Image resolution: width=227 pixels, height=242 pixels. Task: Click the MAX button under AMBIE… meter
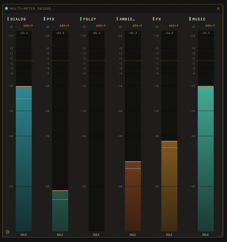click(133, 235)
